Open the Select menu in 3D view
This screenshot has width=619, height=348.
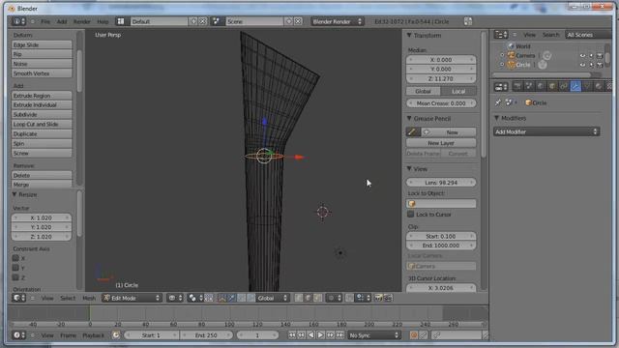[x=68, y=298]
